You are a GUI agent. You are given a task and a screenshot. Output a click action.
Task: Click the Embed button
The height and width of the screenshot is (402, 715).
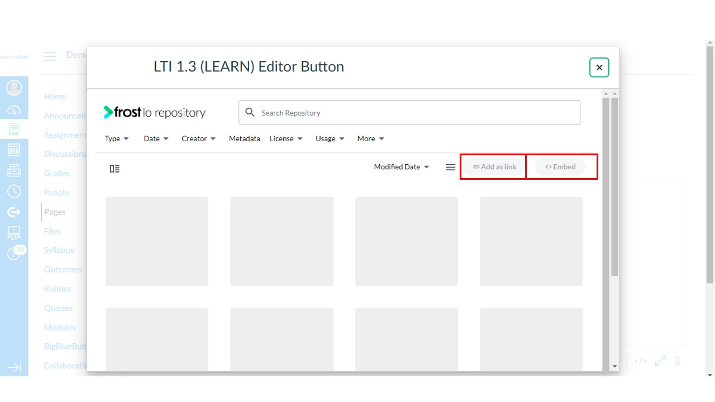pyautogui.click(x=560, y=167)
